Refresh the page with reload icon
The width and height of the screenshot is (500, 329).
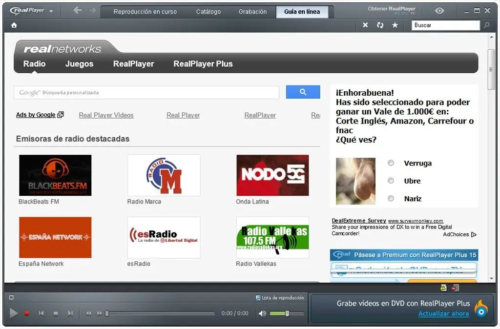pos(380,25)
